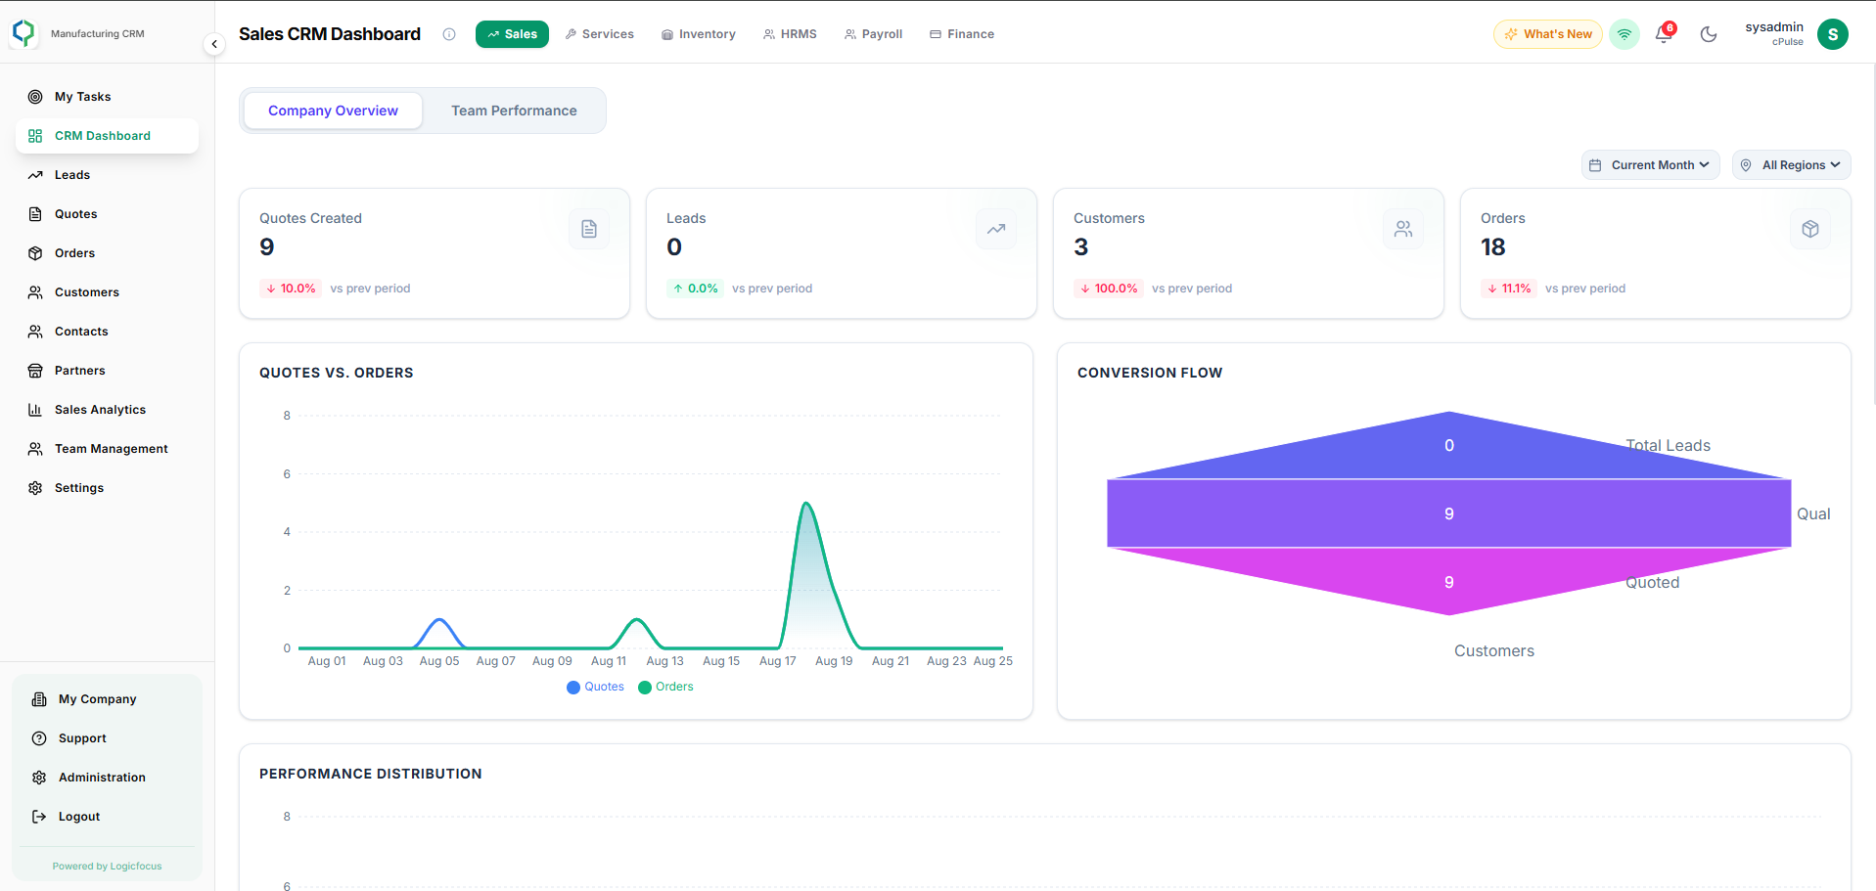Open the Payroll module in top navigation

pyautogui.click(x=874, y=34)
